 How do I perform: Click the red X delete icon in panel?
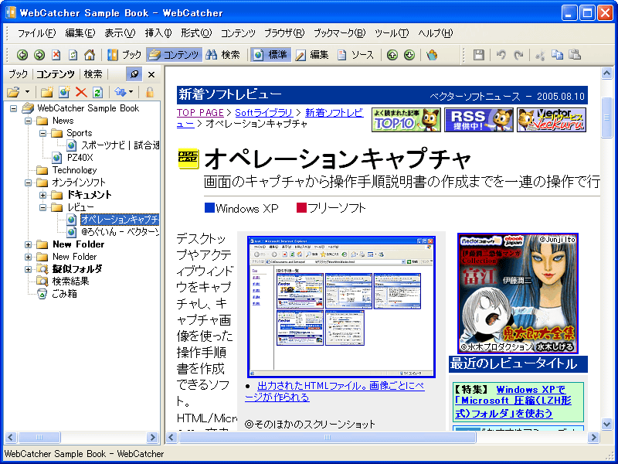pos(81,92)
